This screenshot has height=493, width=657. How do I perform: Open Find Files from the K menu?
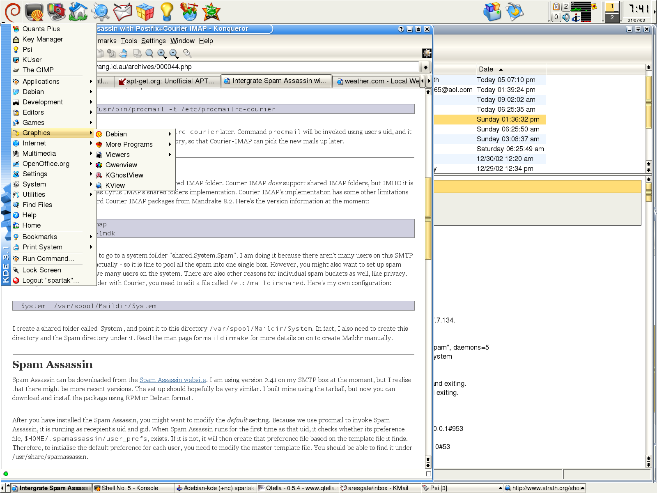[x=53, y=205]
